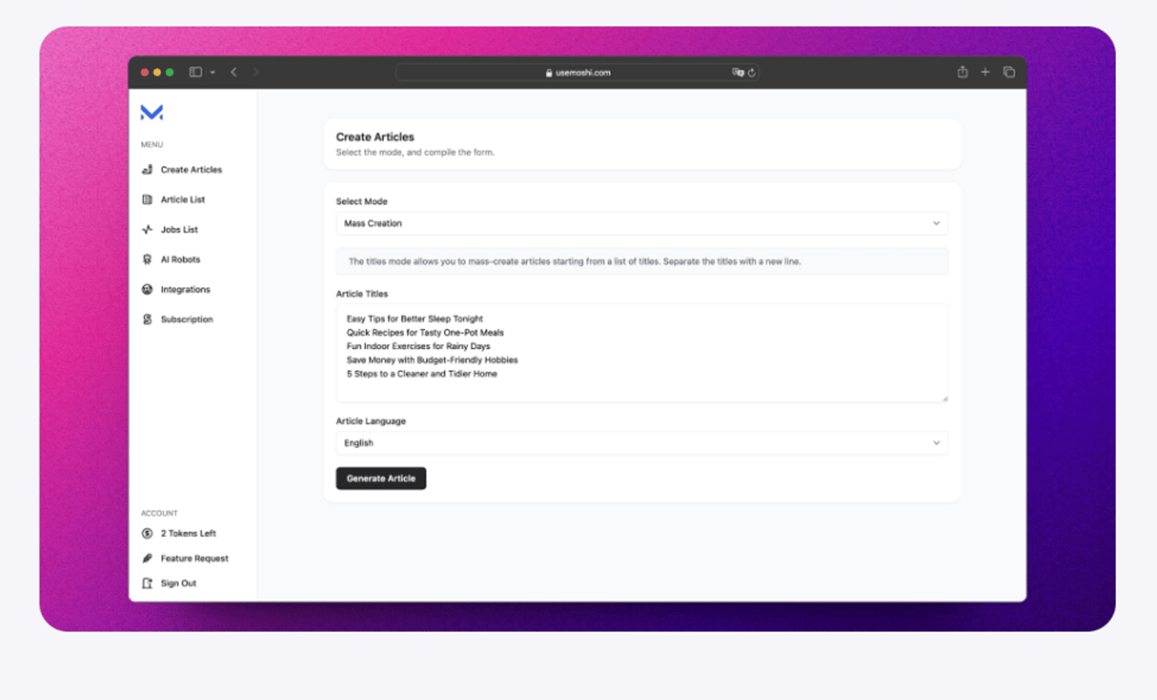This screenshot has height=700, width=1157.
Task: Open the Select Mode dropdown
Action: tap(642, 223)
